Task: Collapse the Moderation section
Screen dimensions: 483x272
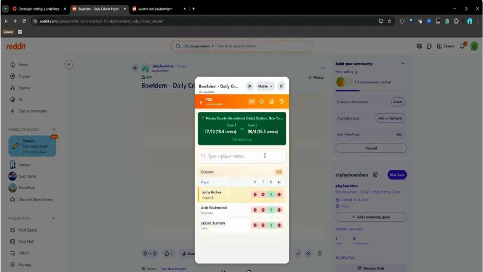Action: click(x=53, y=218)
